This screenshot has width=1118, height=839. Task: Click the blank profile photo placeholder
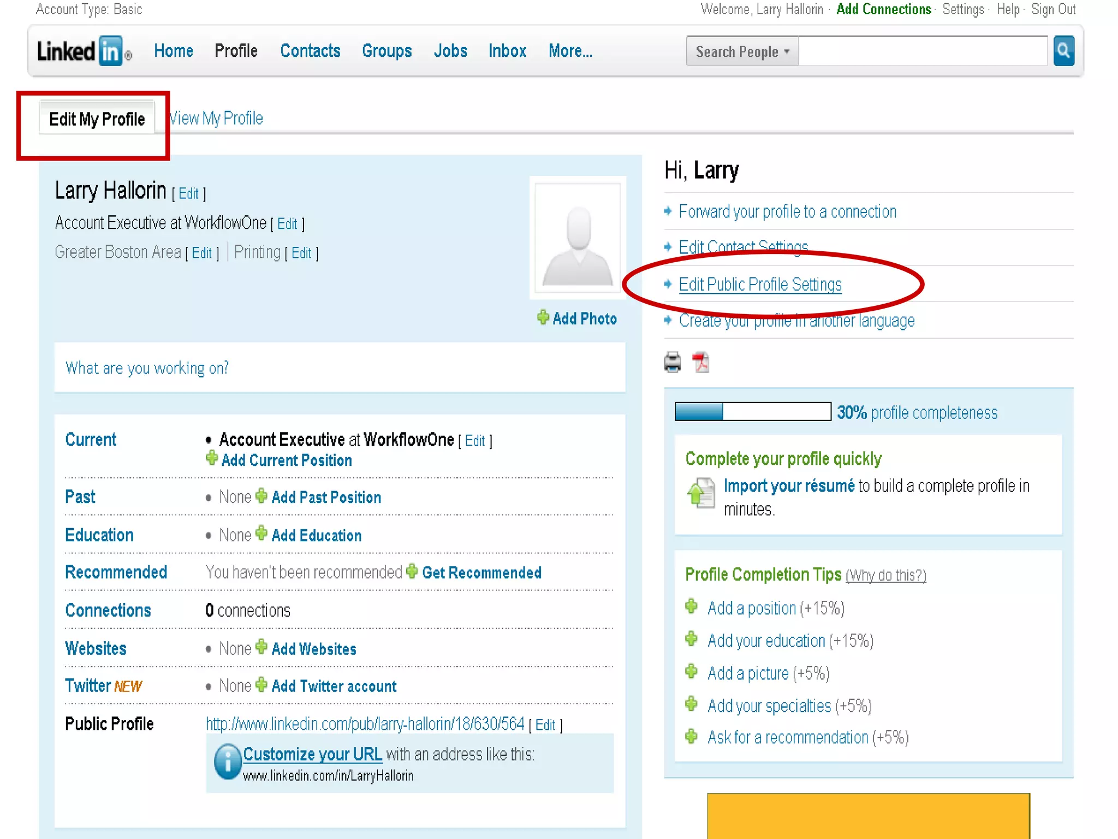point(578,238)
